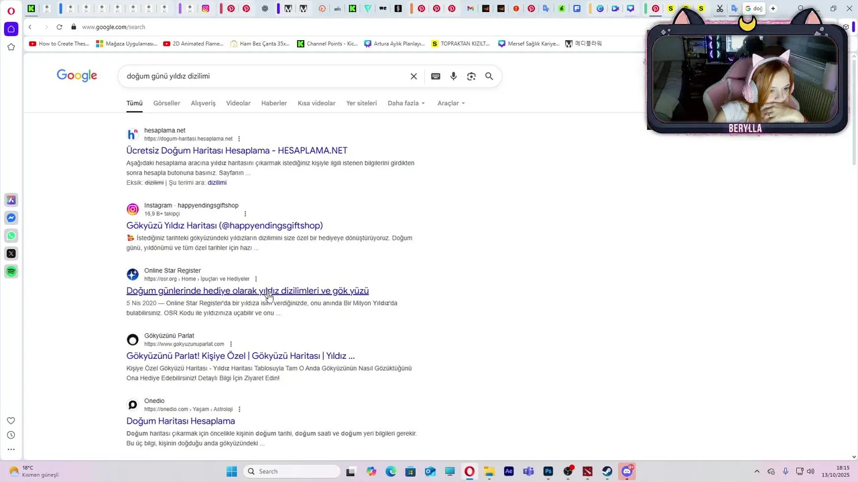Open Adobe After Effects from the taskbar

tap(509, 471)
